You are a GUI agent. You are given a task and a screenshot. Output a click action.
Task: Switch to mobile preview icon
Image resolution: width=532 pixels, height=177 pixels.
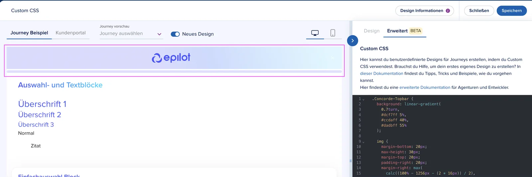click(332, 33)
